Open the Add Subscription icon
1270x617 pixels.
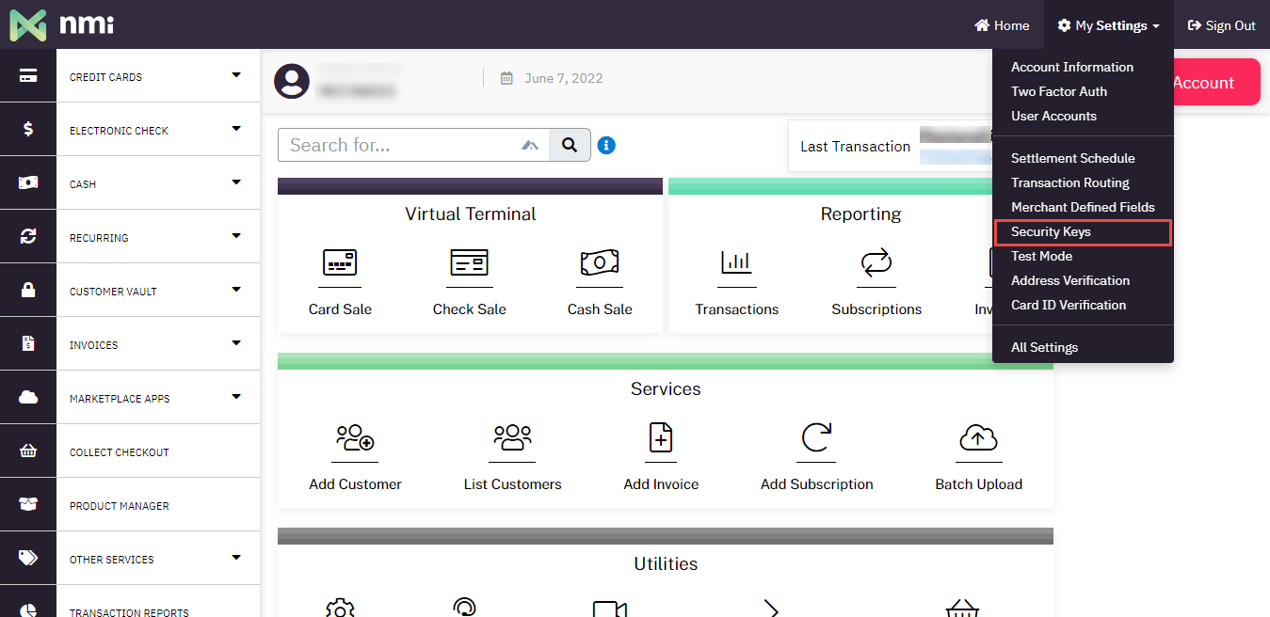pyautogui.click(x=816, y=439)
